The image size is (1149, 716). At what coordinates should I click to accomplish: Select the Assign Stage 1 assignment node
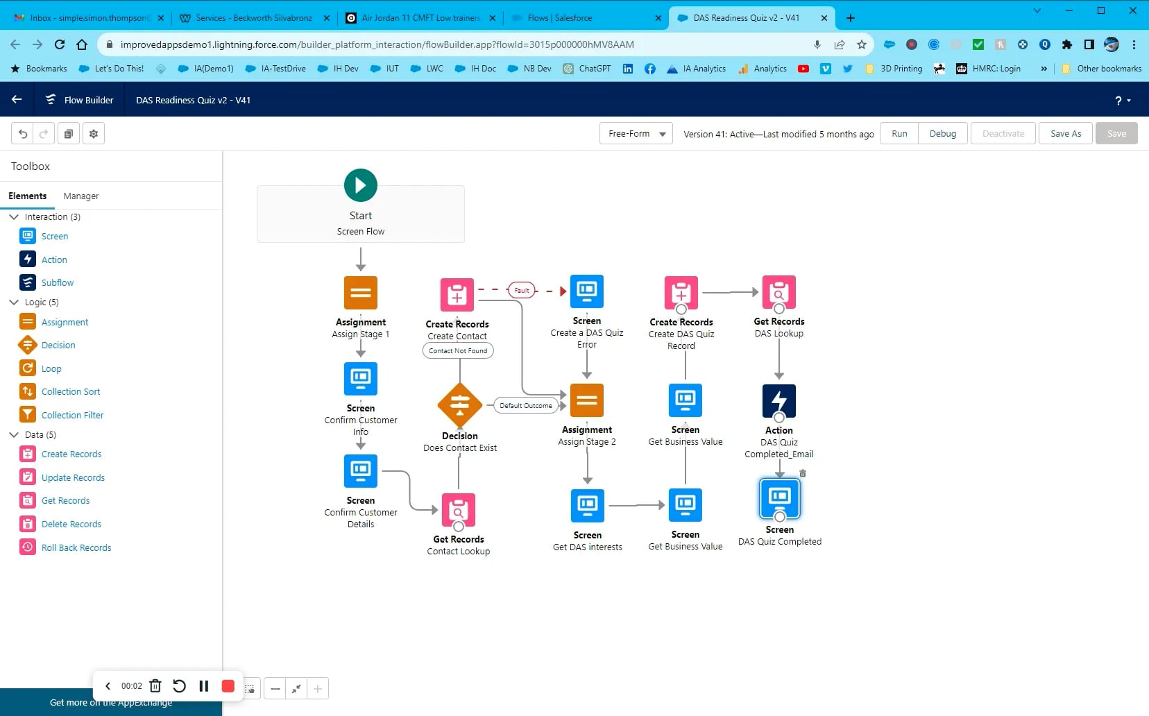point(361,293)
